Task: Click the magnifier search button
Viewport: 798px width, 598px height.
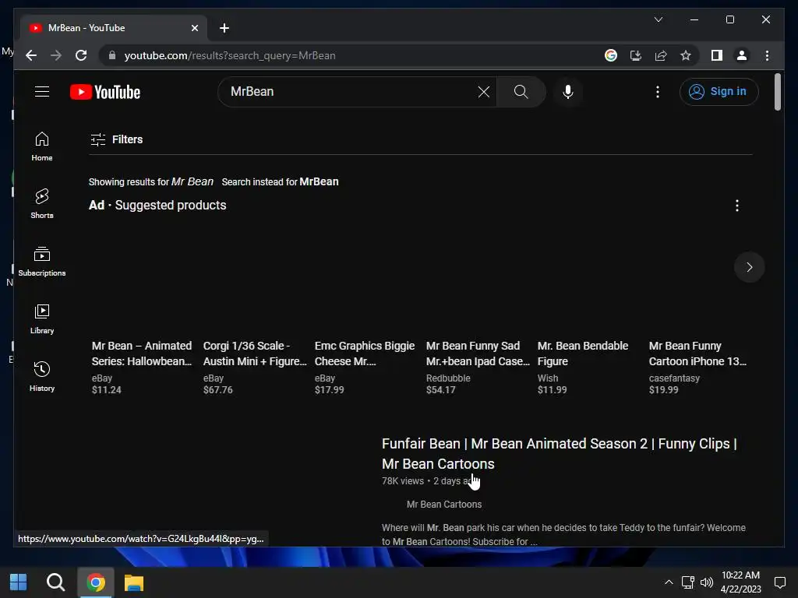Action: click(x=521, y=92)
